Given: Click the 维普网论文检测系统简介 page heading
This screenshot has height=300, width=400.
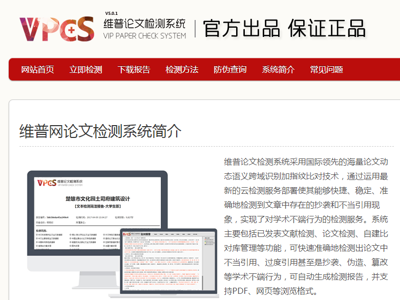Looking at the screenshot, I should (x=100, y=131).
